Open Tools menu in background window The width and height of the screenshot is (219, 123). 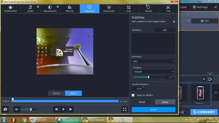point(183,7)
